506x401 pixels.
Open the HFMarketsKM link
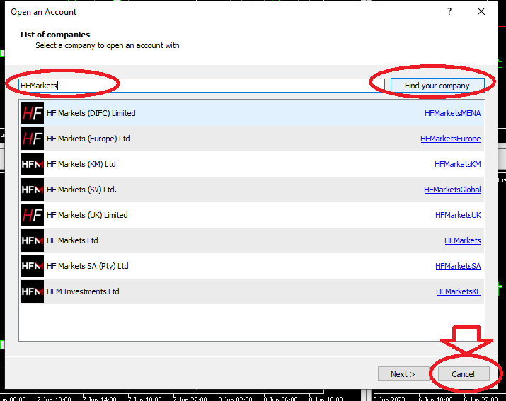(x=458, y=164)
